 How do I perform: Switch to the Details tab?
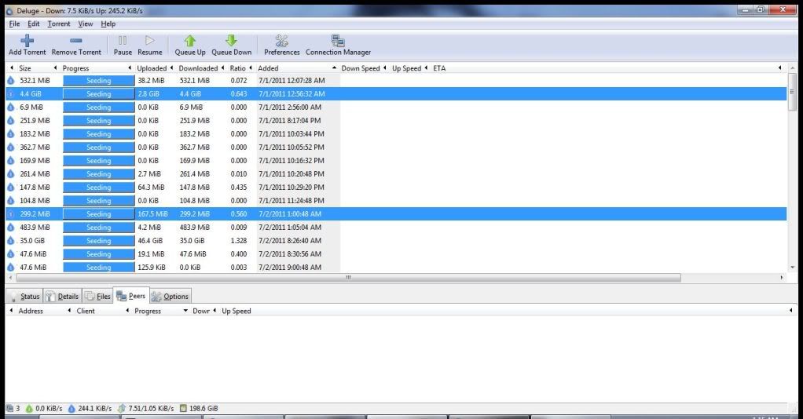[62, 297]
